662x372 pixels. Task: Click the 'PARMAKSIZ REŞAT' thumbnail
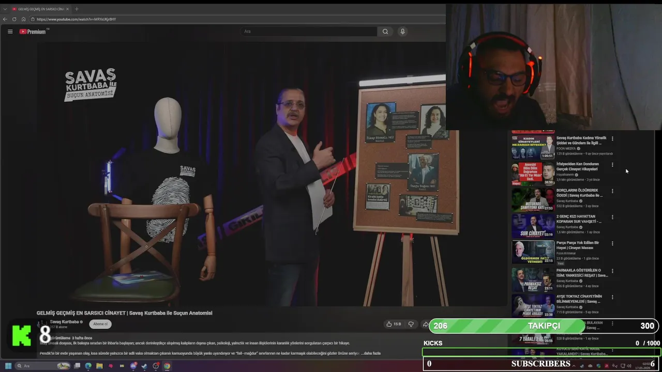[x=533, y=280]
